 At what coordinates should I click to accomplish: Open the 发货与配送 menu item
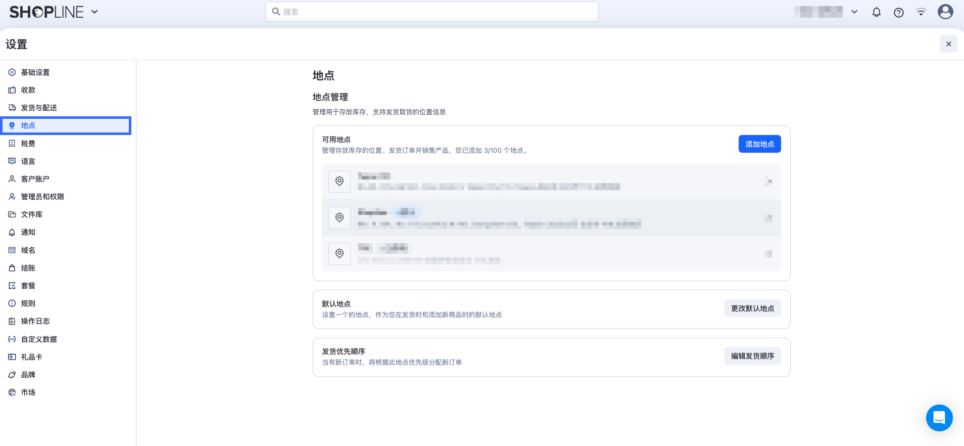pyautogui.click(x=67, y=108)
